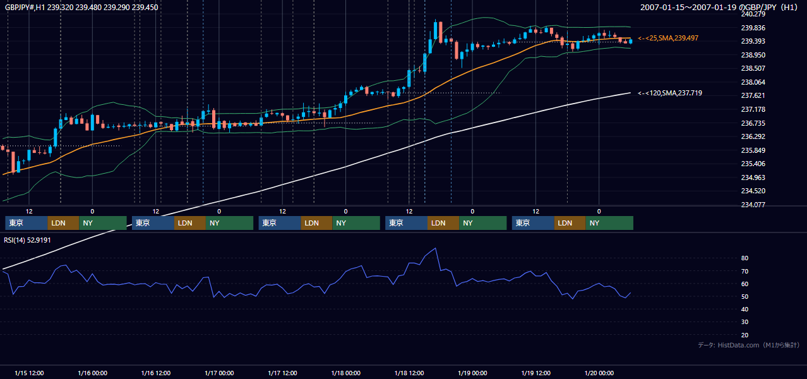Click price axis value 238.064
This screenshot has height=379, width=807.
[x=753, y=82]
